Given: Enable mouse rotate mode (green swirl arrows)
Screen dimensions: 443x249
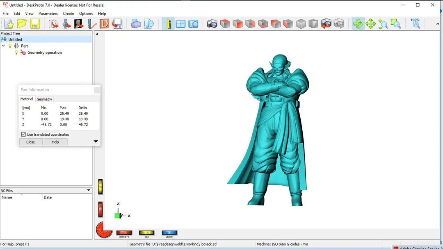Looking at the screenshot, I should click(358, 24).
